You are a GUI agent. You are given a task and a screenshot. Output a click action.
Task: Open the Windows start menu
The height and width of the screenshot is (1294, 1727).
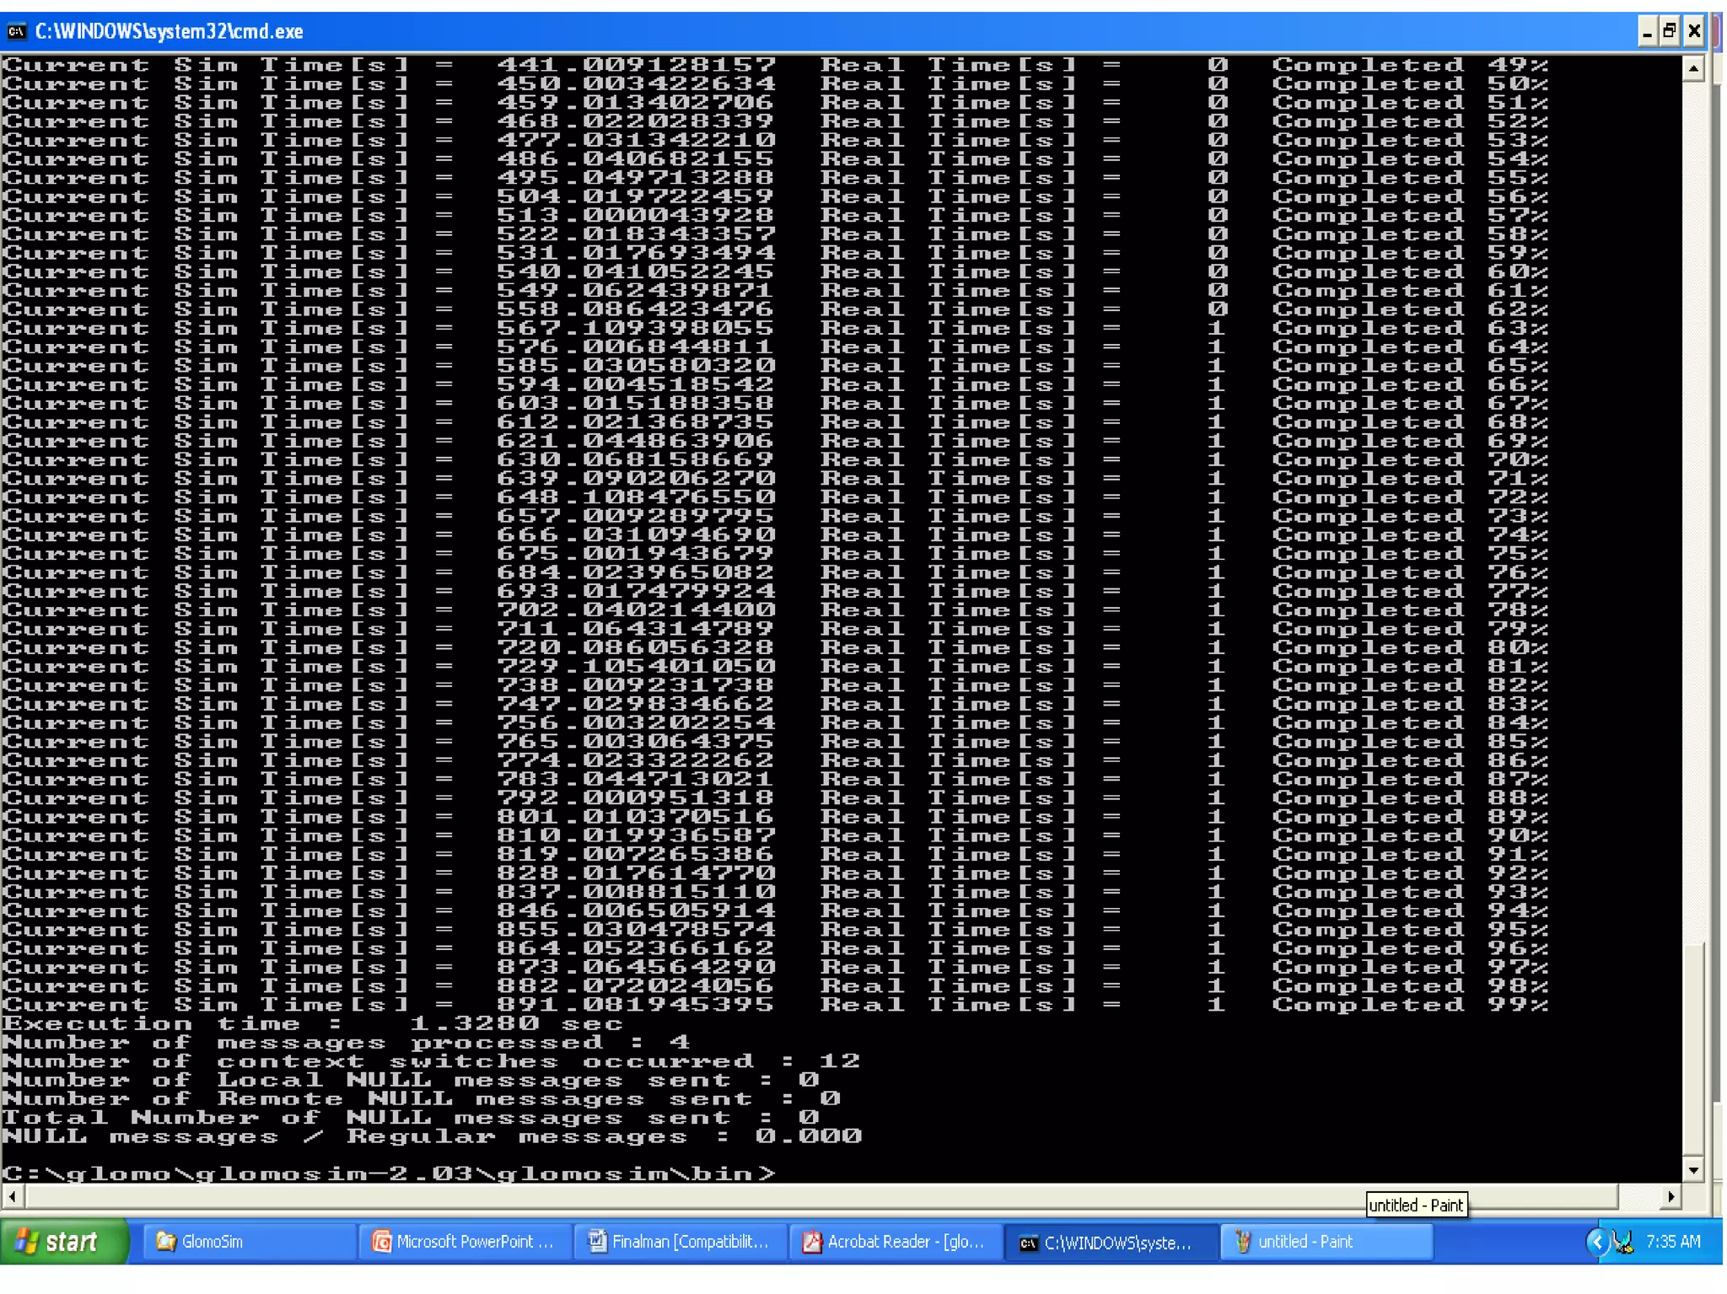tap(63, 1242)
